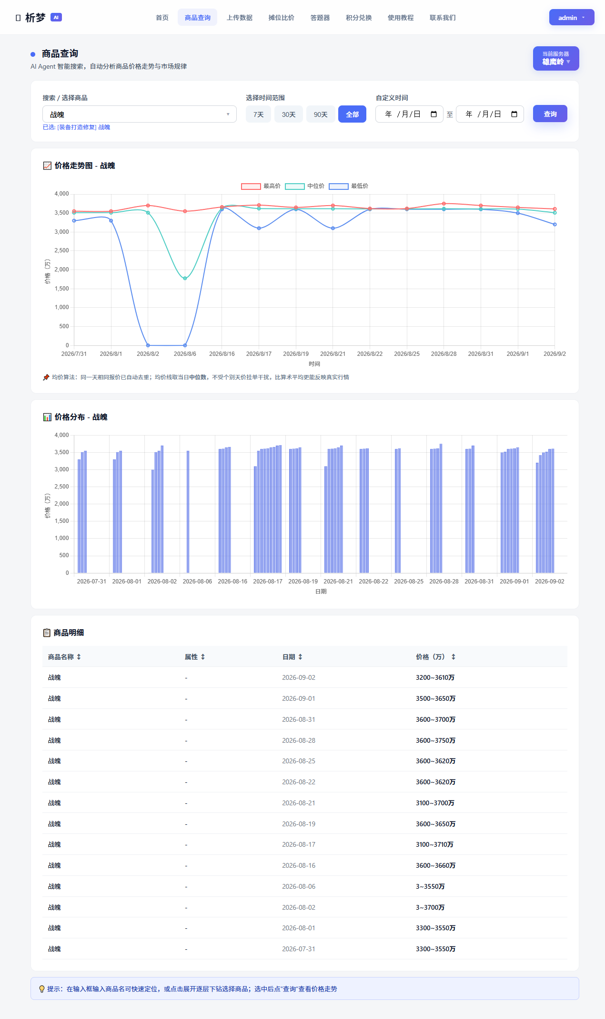The width and height of the screenshot is (605, 1019).
Task: Expand the 当前服务器 雄鹿岭 server selector
Action: pos(556,58)
